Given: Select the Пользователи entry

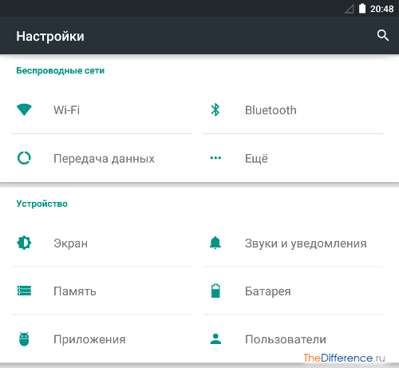Looking at the screenshot, I should click(293, 339).
